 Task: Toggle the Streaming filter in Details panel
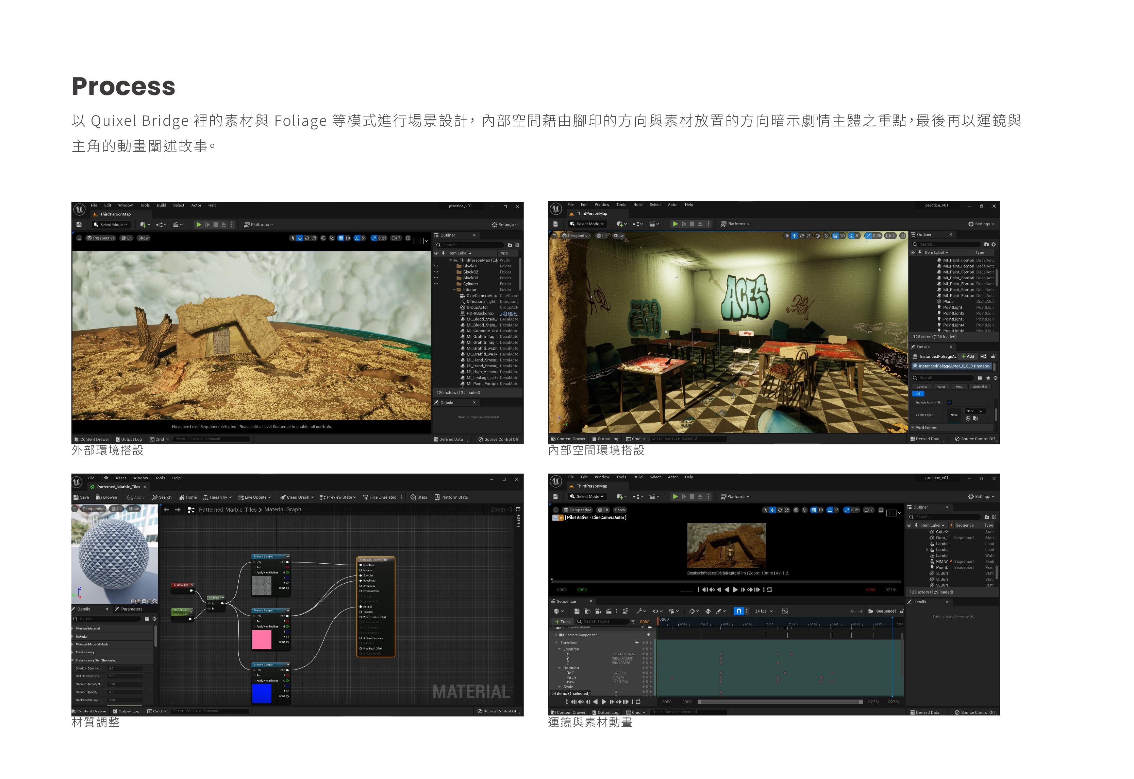tap(980, 387)
